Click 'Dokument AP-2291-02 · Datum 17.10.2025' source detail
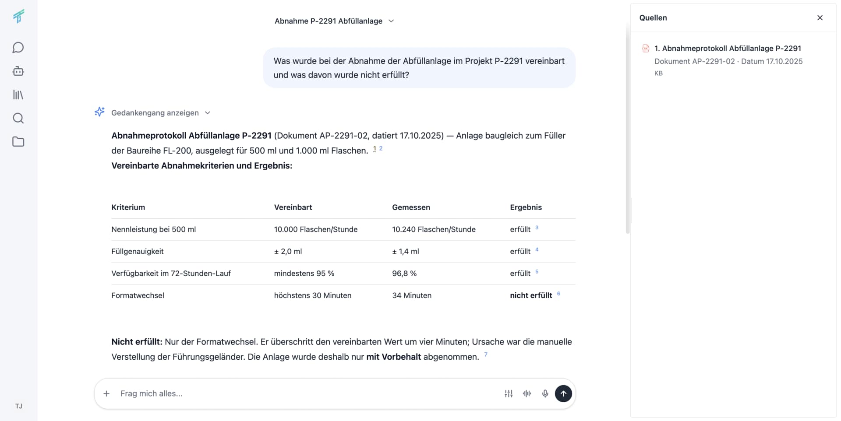841x421 pixels. tap(728, 61)
